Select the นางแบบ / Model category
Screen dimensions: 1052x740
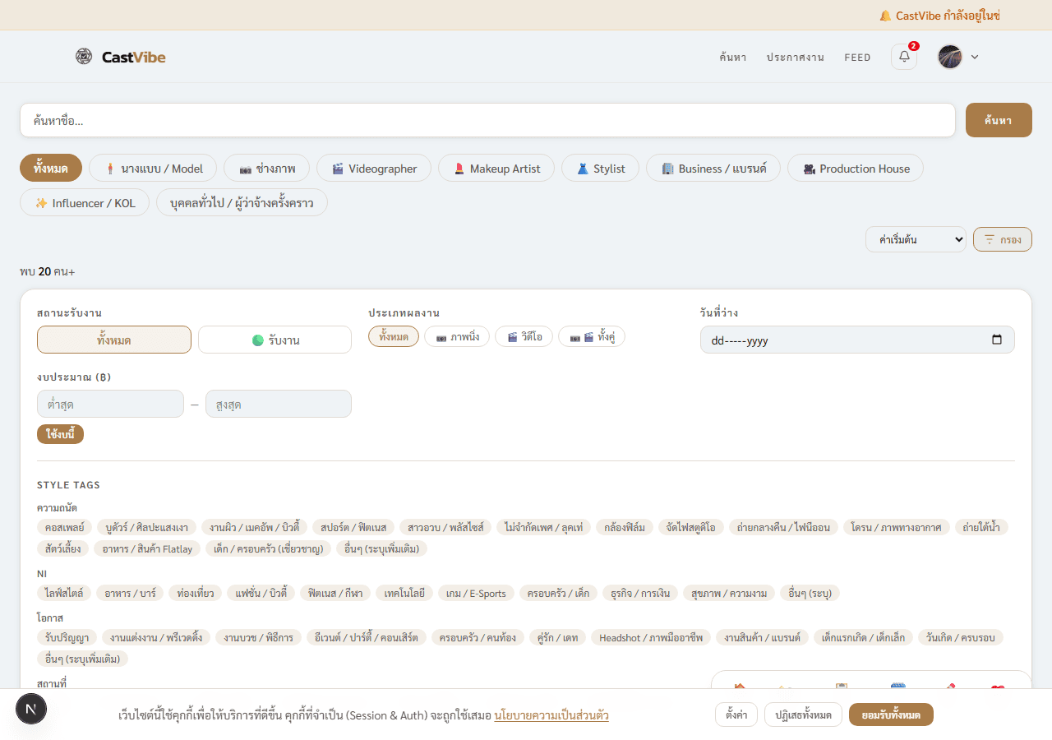coord(153,169)
